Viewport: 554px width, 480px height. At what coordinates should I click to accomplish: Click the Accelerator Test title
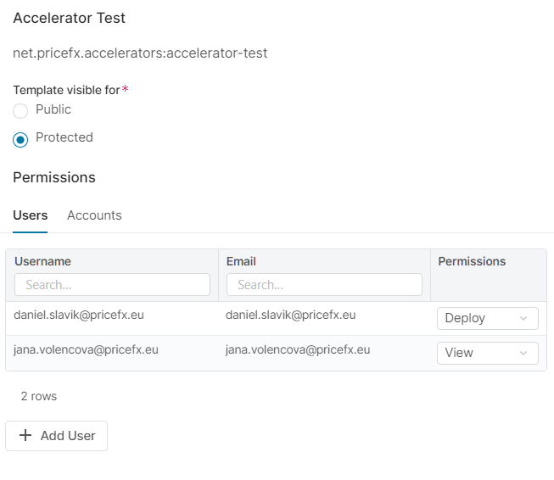point(69,18)
